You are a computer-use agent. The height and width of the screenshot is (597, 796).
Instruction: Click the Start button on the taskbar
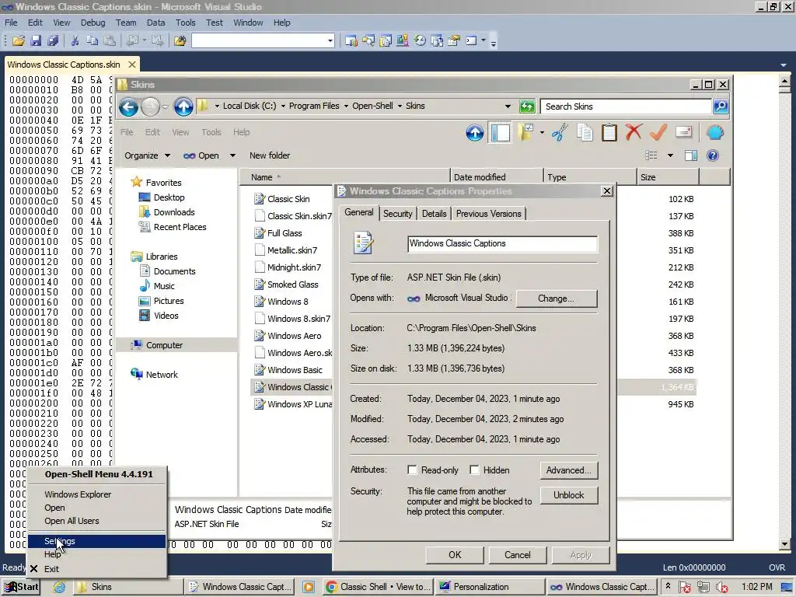21,587
